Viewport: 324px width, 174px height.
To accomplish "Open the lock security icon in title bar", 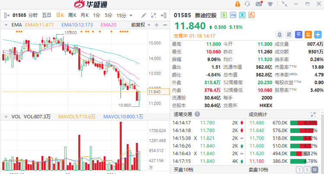I will [238, 4].
